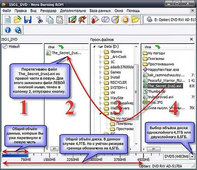This screenshot has height=170, width=197.
Task: Click the folder tree scroll-down arrow
Action: click(x=136, y=144)
